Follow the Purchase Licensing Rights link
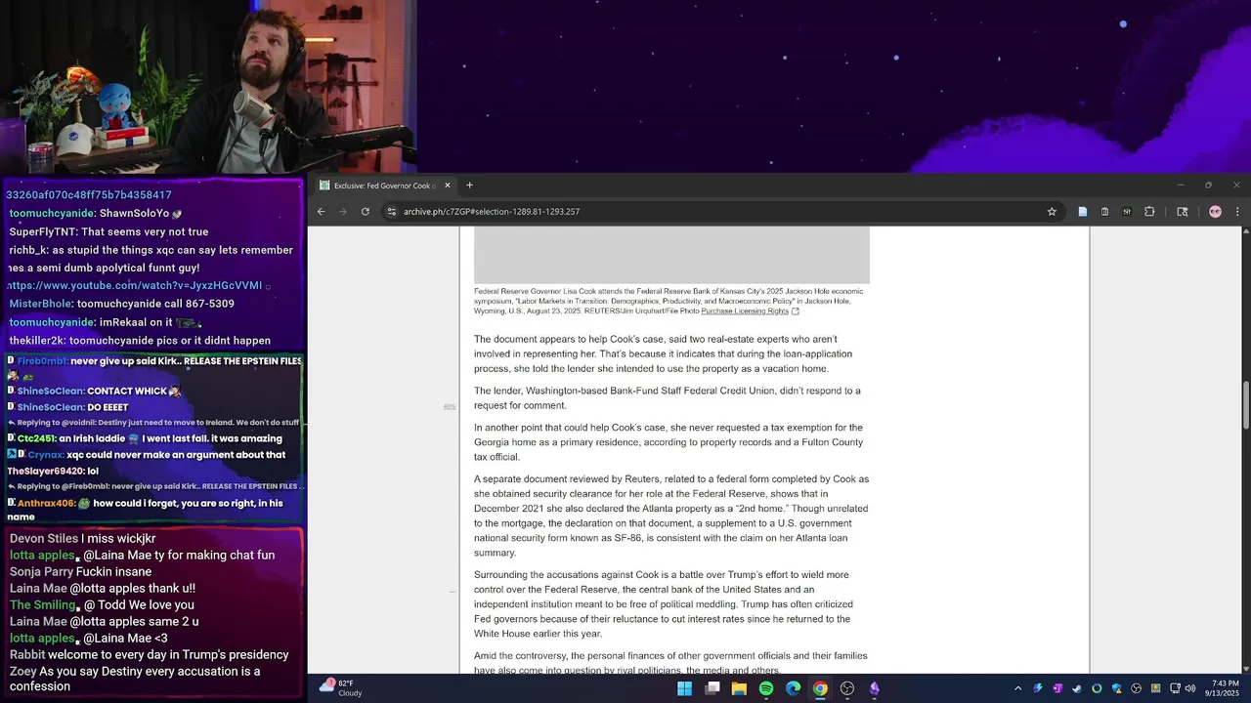 click(x=745, y=310)
